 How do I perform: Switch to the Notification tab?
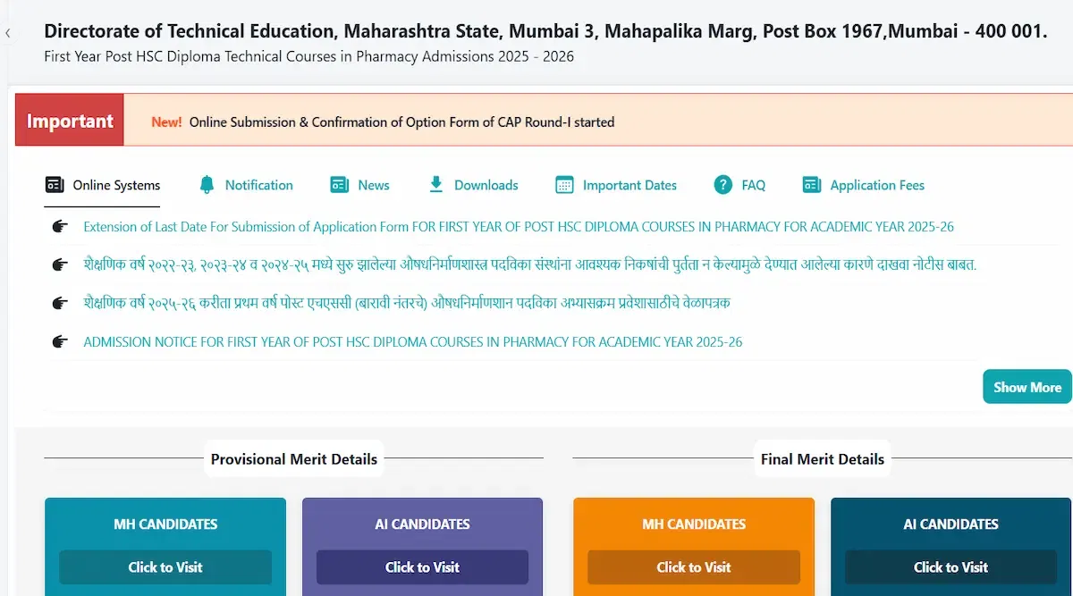click(x=258, y=185)
